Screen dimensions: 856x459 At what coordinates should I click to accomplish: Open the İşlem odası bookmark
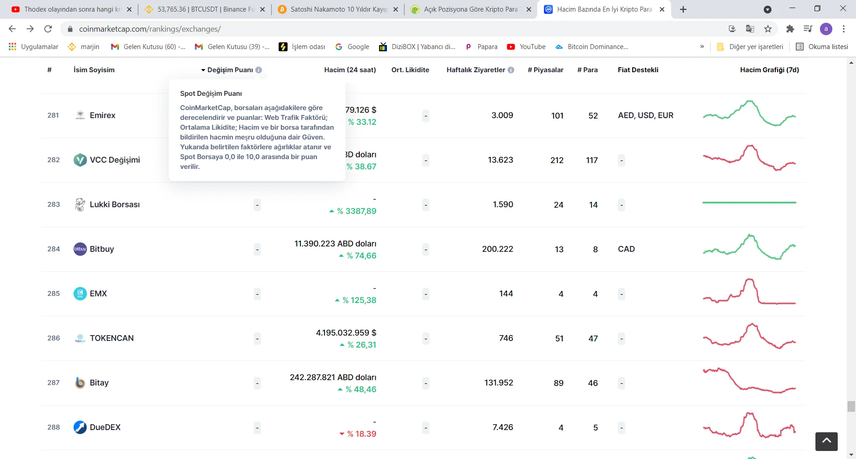click(x=302, y=47)
